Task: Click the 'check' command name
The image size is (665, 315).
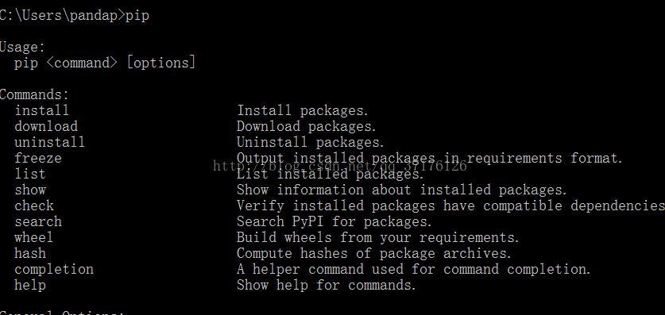Action: (x=34, y=206)
